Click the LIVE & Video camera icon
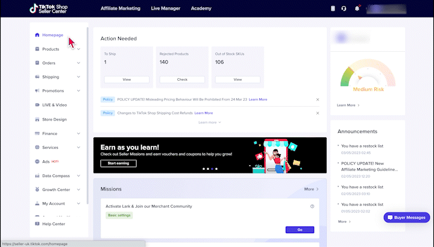This screenshot has height=247, width=434. pyautogui.click(x=37, y=105)
